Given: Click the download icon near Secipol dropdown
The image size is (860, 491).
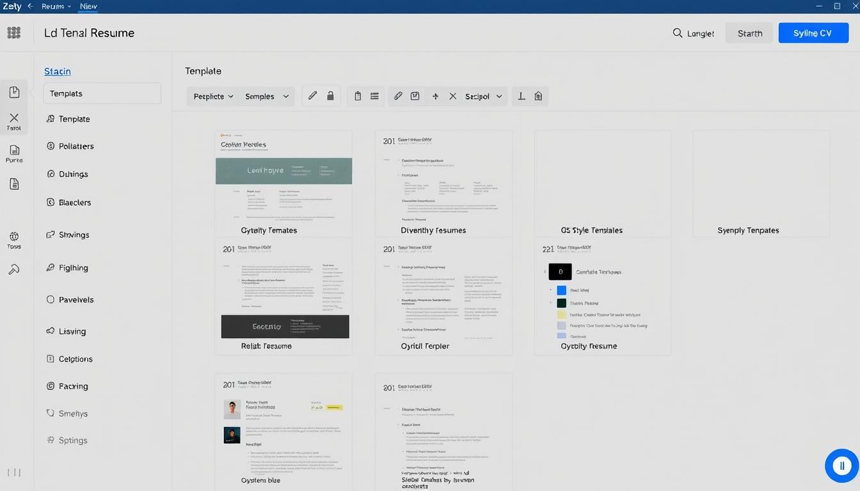Looking at the screenshot, I should [520, 95].
